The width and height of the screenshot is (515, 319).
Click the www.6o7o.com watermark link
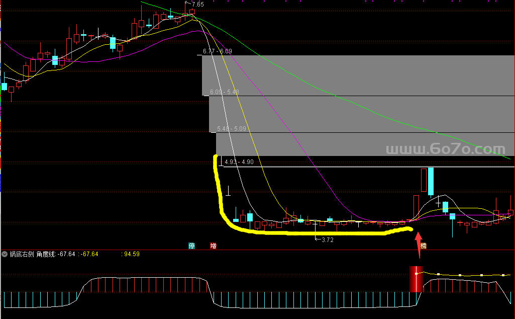pyautogui.click(x=445, y=150)
